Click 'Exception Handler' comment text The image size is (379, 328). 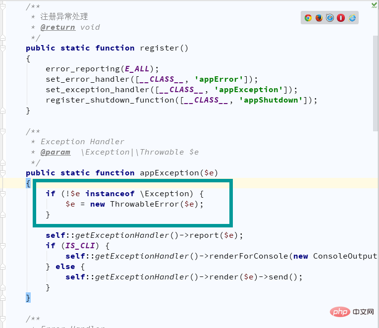82,142
